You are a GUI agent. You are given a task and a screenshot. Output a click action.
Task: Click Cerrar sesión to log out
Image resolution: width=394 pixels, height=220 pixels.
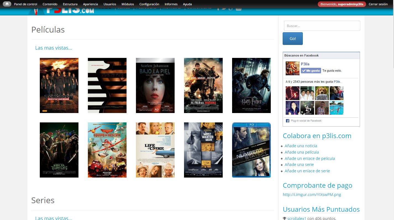tap(378, 4)
